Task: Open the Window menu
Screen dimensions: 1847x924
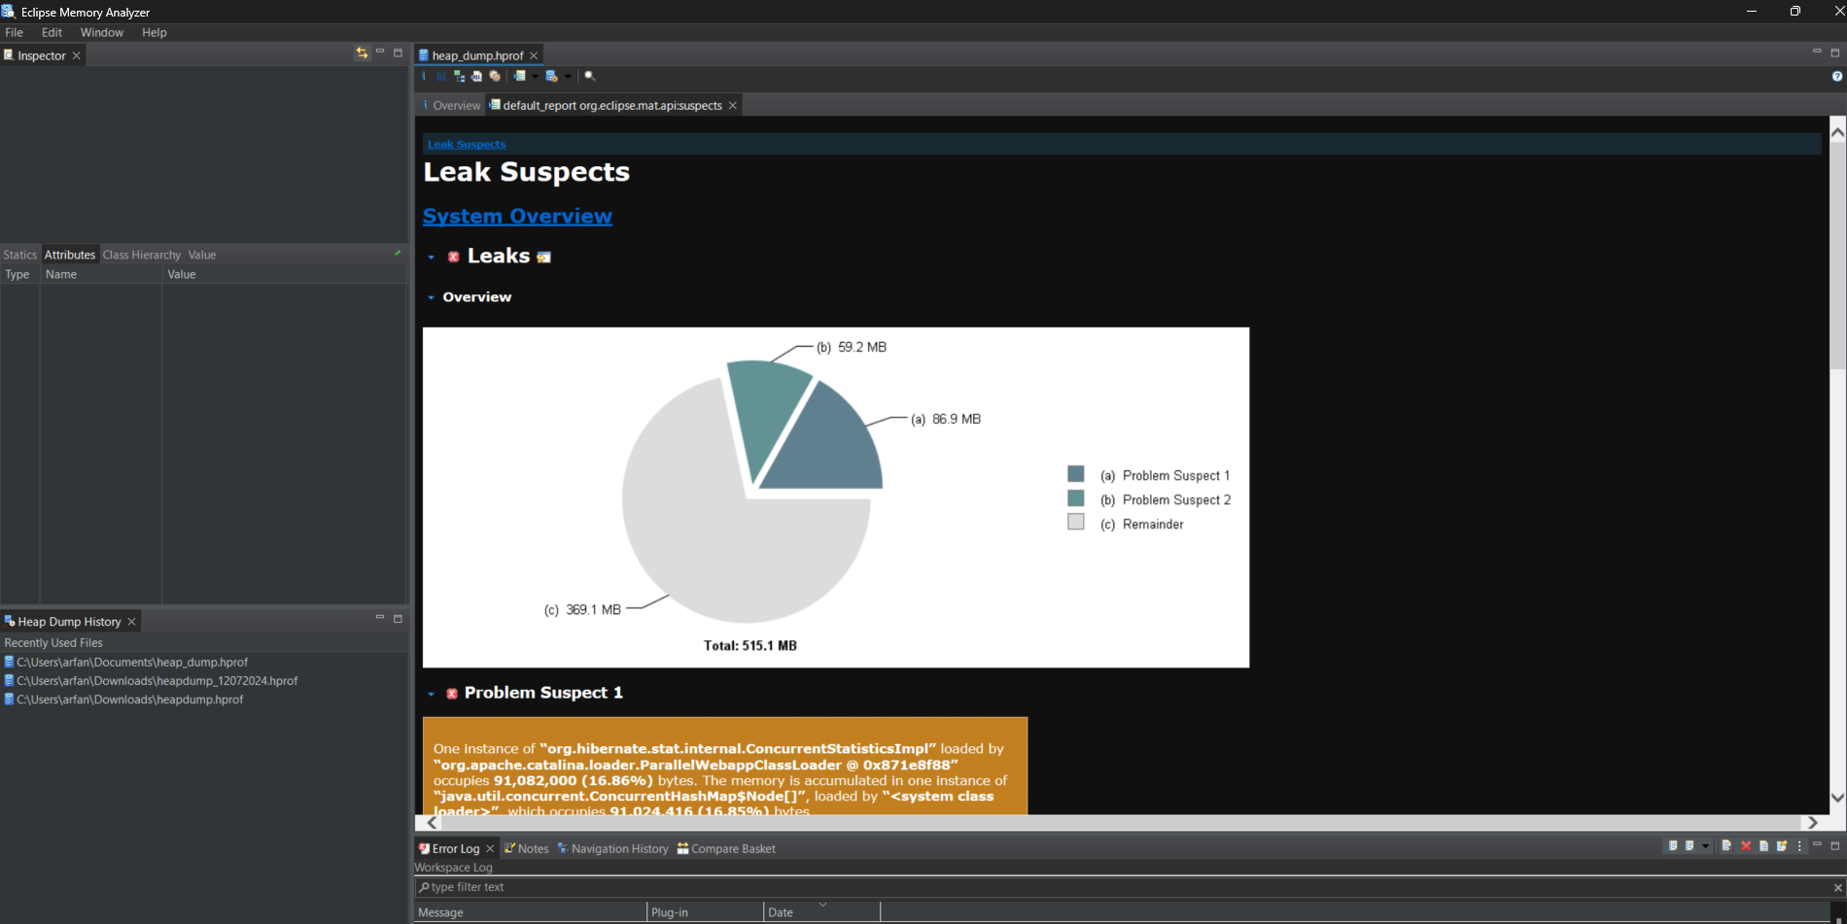Action: coord(101,32)
